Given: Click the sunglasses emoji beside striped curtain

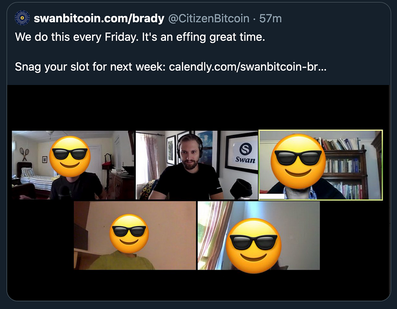Looking at the screenshot, I should pyautogui.click(x=253, y=246).
